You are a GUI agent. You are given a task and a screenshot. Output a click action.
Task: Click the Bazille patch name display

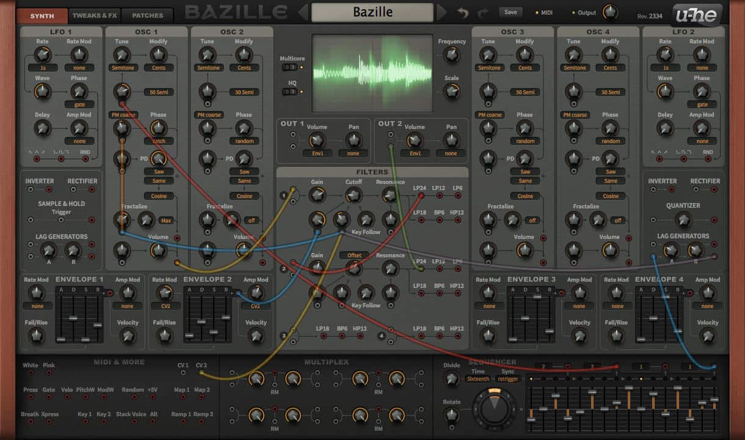coord(372,12)
